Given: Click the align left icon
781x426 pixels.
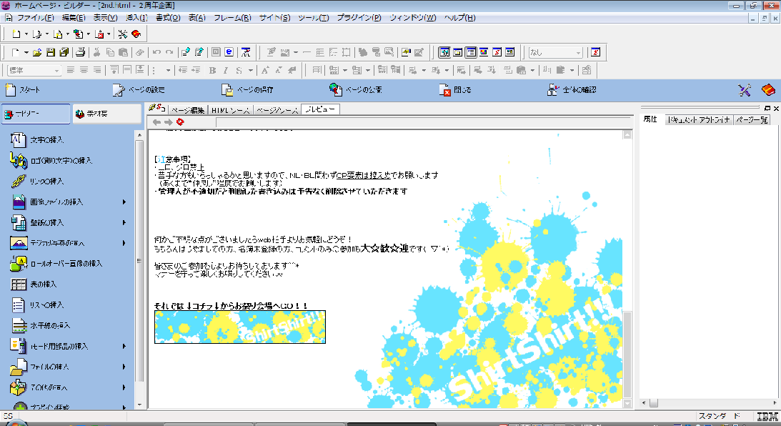Looking at the screenshot, I should tap(71, 70).
